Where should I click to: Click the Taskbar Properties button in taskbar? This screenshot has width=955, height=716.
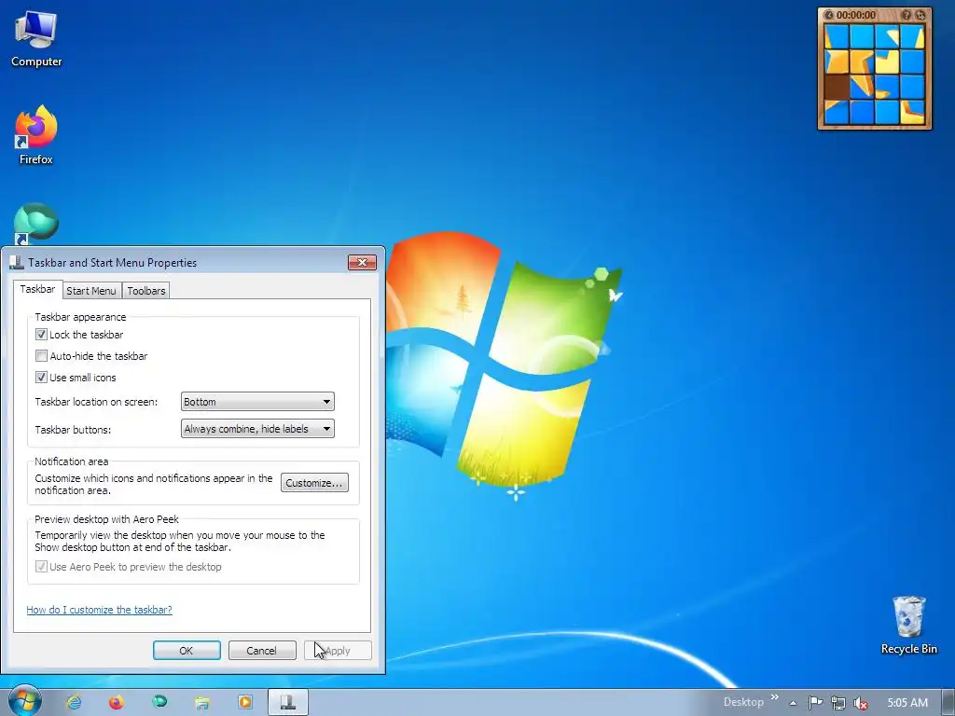(288, 702)
